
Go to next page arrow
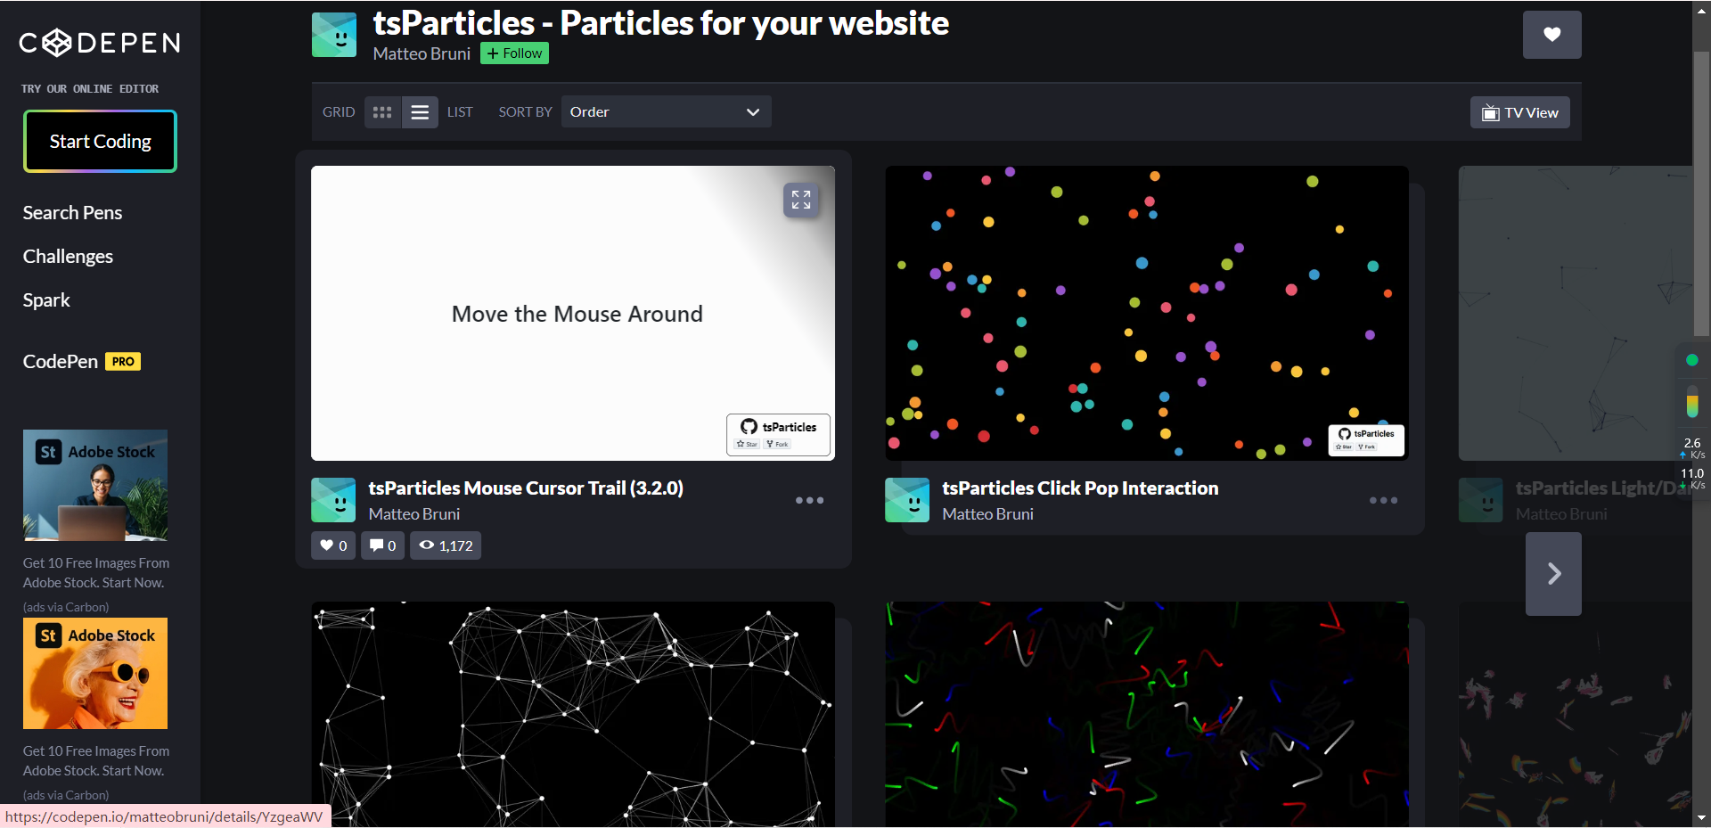[x=1553, y=574]
